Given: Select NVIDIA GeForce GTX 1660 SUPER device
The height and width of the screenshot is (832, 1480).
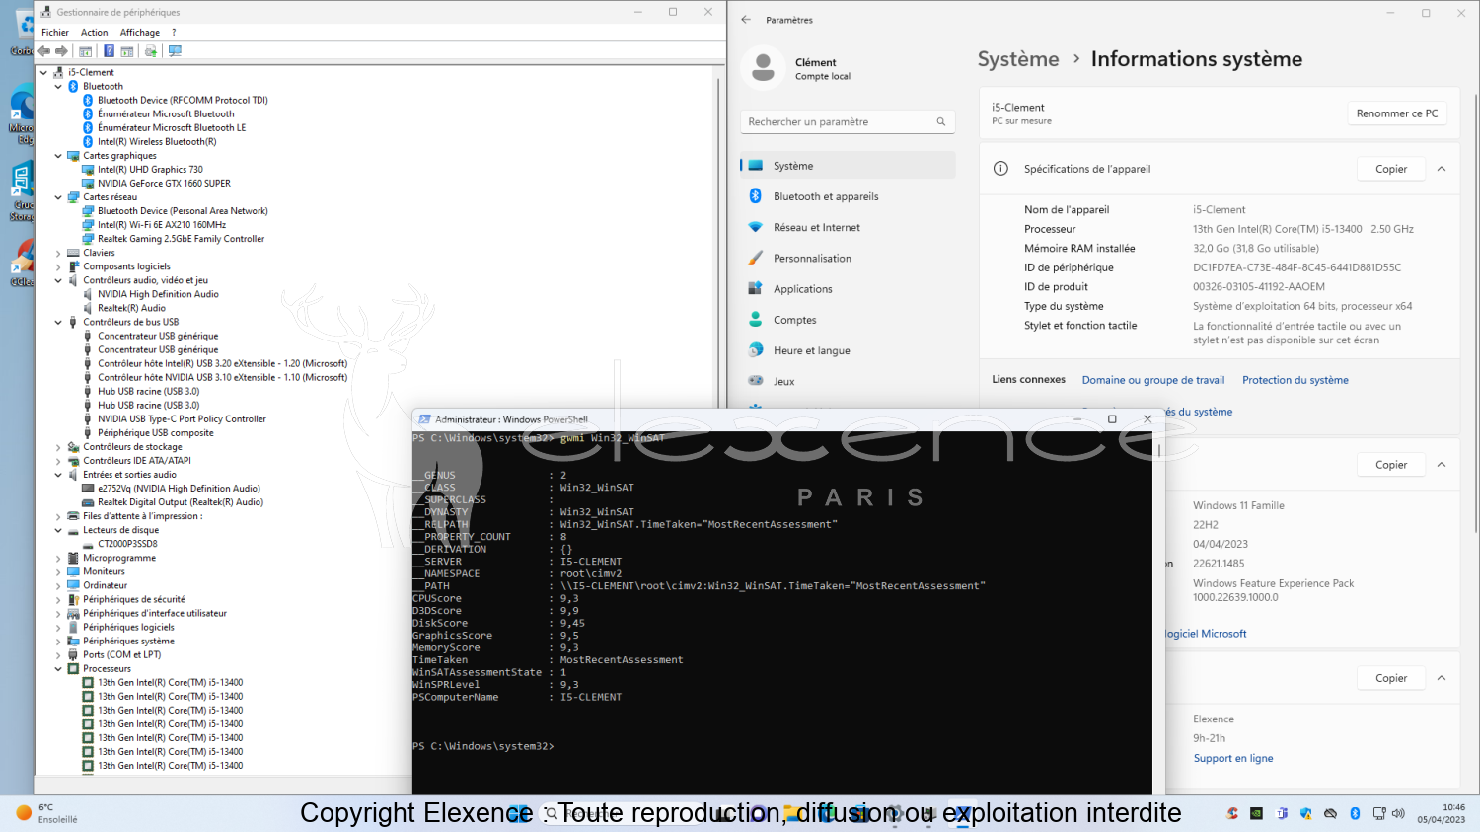Looking at the screenshot, I should [164, 184].
